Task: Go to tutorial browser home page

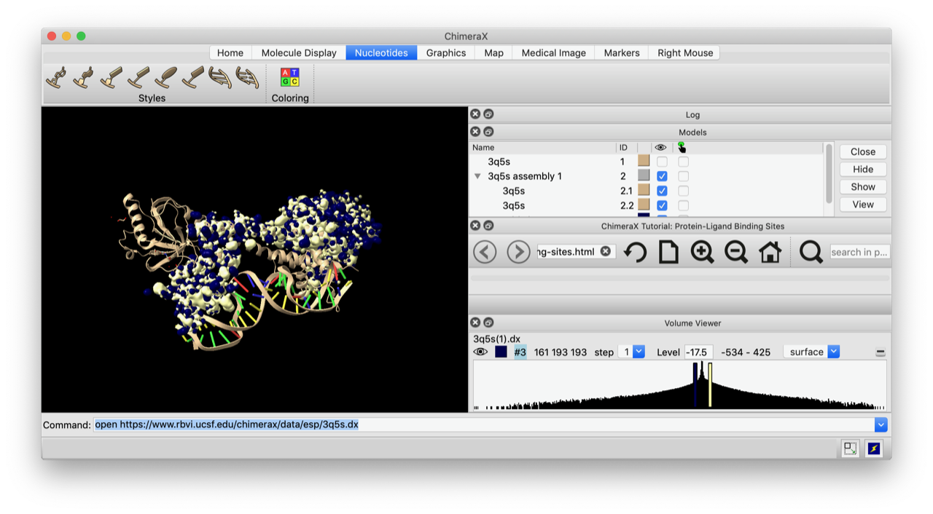Action: pos(770,252)
